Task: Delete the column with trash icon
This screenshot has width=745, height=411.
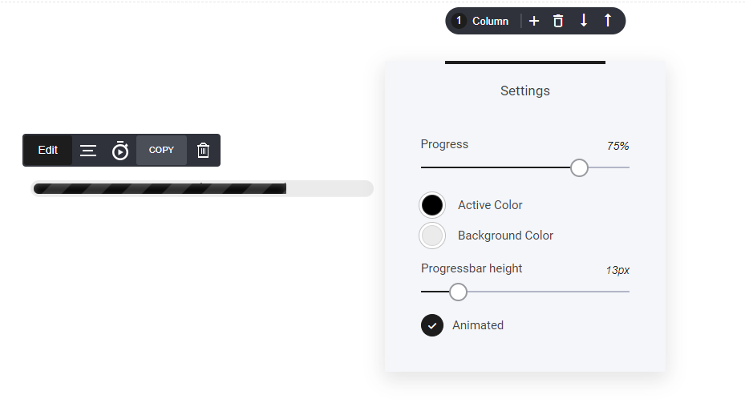Action: [558, 21]
